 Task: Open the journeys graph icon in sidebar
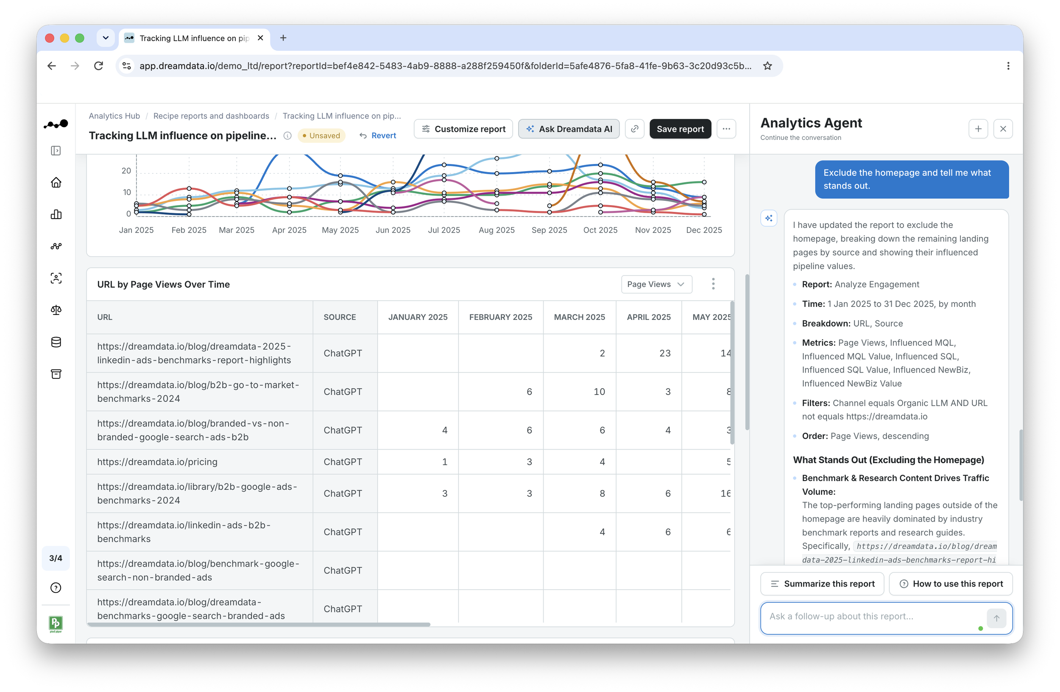click(56, 246)
